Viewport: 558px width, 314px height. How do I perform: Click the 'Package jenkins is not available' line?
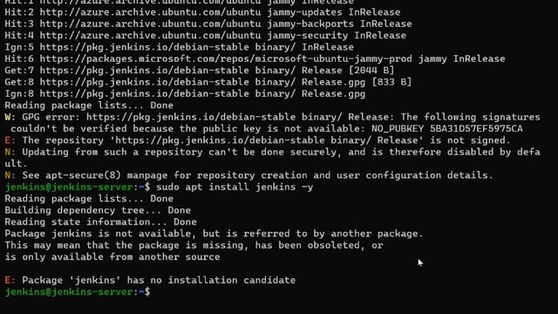point(214,234)
